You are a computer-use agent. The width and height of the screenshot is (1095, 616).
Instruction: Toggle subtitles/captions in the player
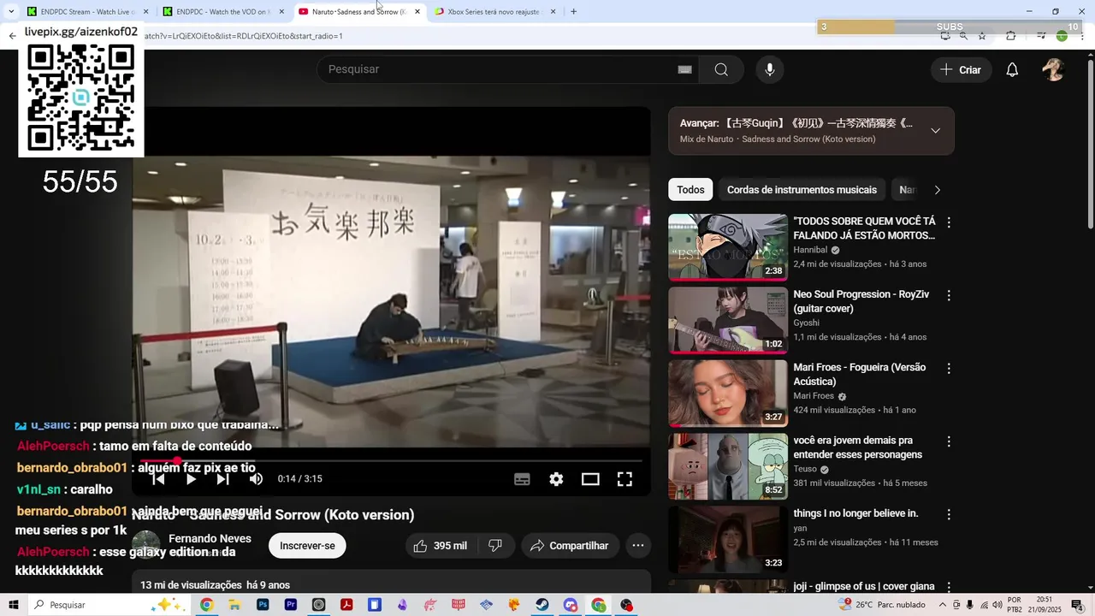pos(522,479)
